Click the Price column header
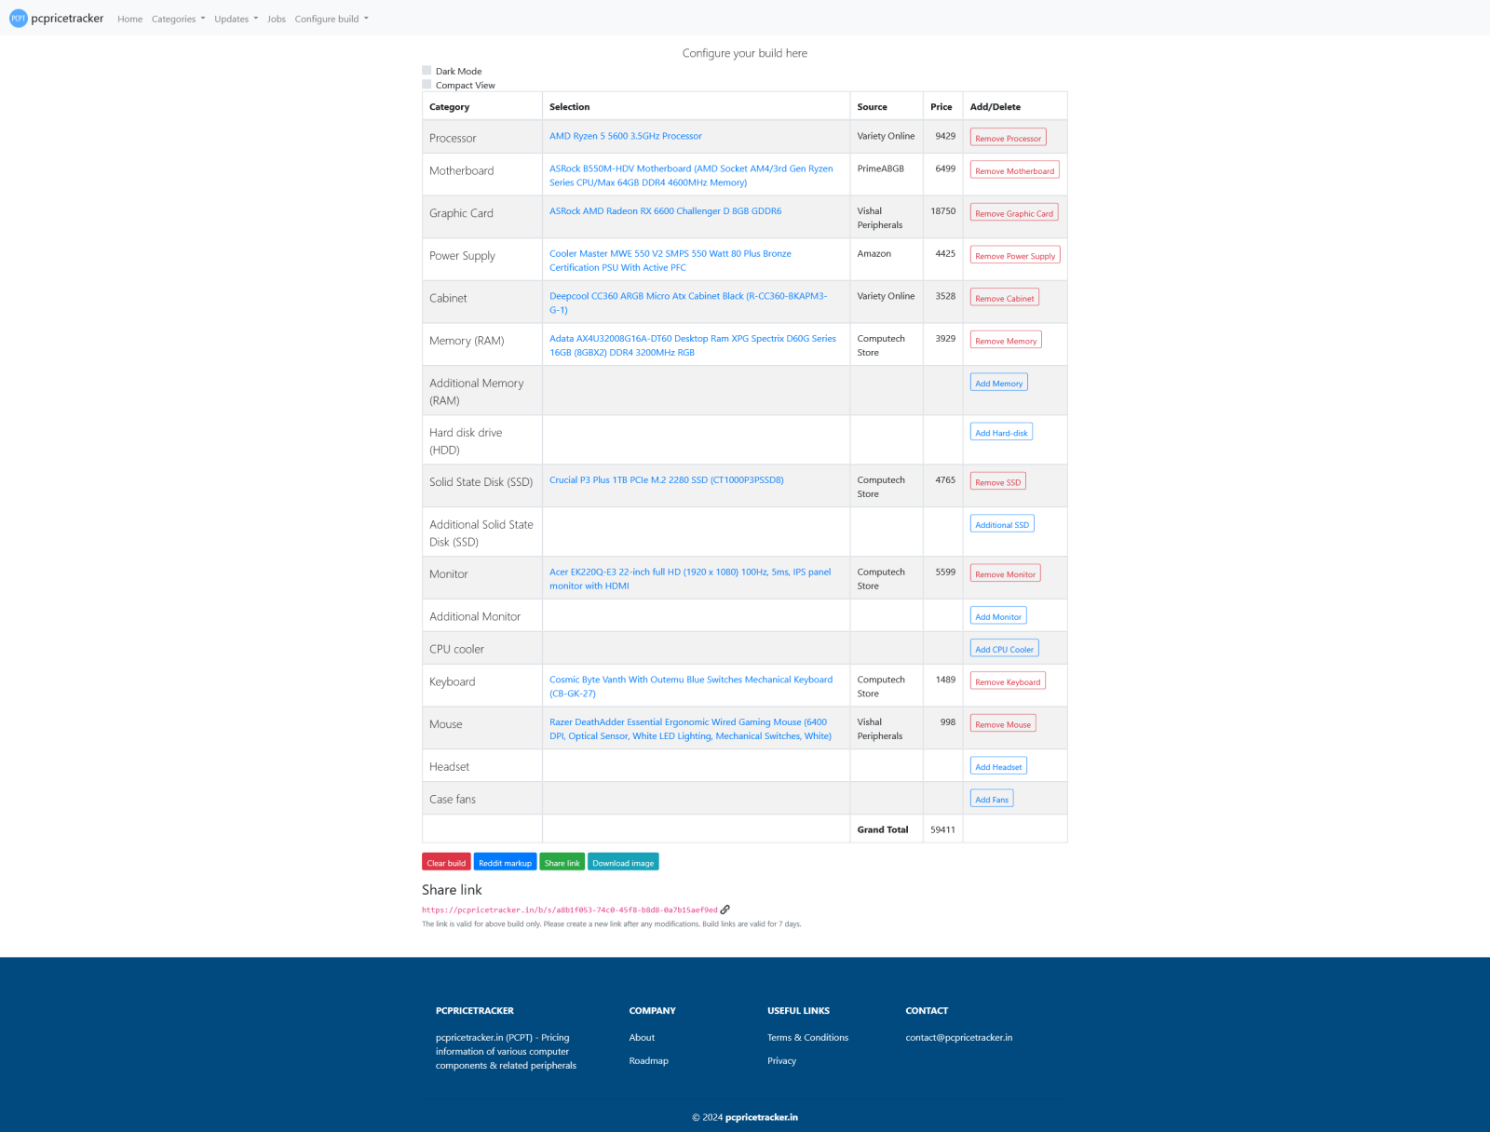This screenshot has width=1490, height=1132. click(x=941, y=107)
